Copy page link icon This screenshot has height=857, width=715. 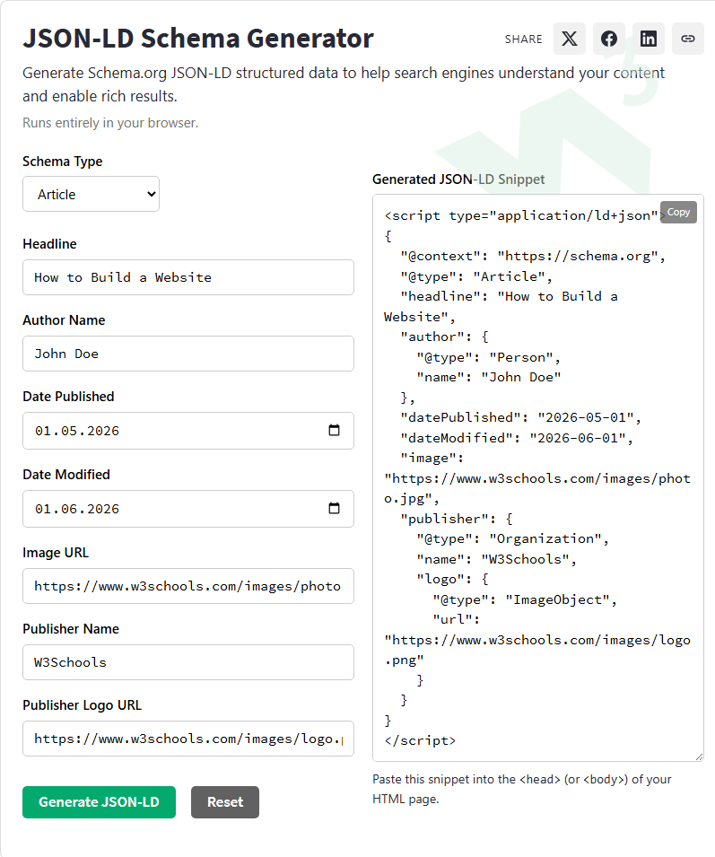coord(688,39)
